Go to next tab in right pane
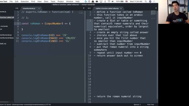The image size is (189, 106). pos(90,8)
